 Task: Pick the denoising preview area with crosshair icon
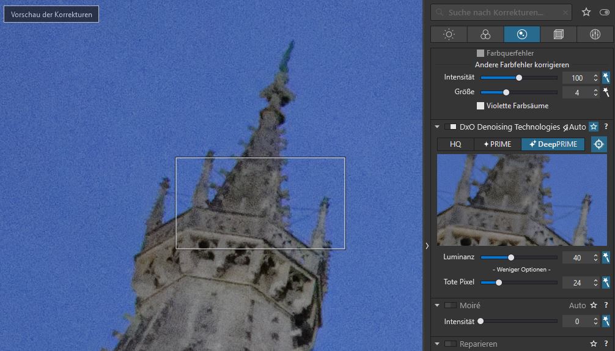pos(599,144)
